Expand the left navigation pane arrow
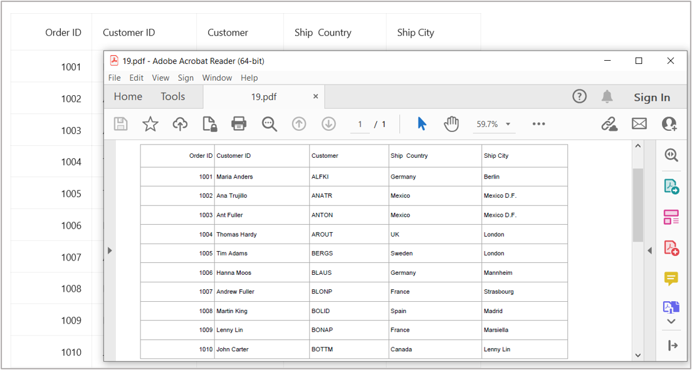Viewport: 692px width, 370px height. 110,250
